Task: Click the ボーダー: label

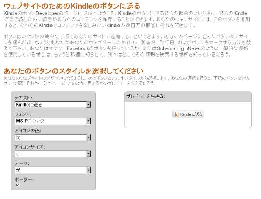Action: (x=24, y=179)
